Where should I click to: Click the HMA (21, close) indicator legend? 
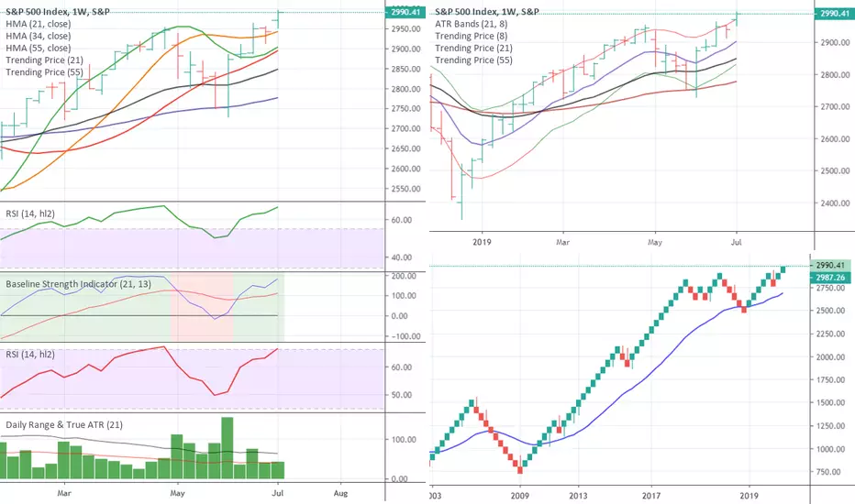point(39,24)
